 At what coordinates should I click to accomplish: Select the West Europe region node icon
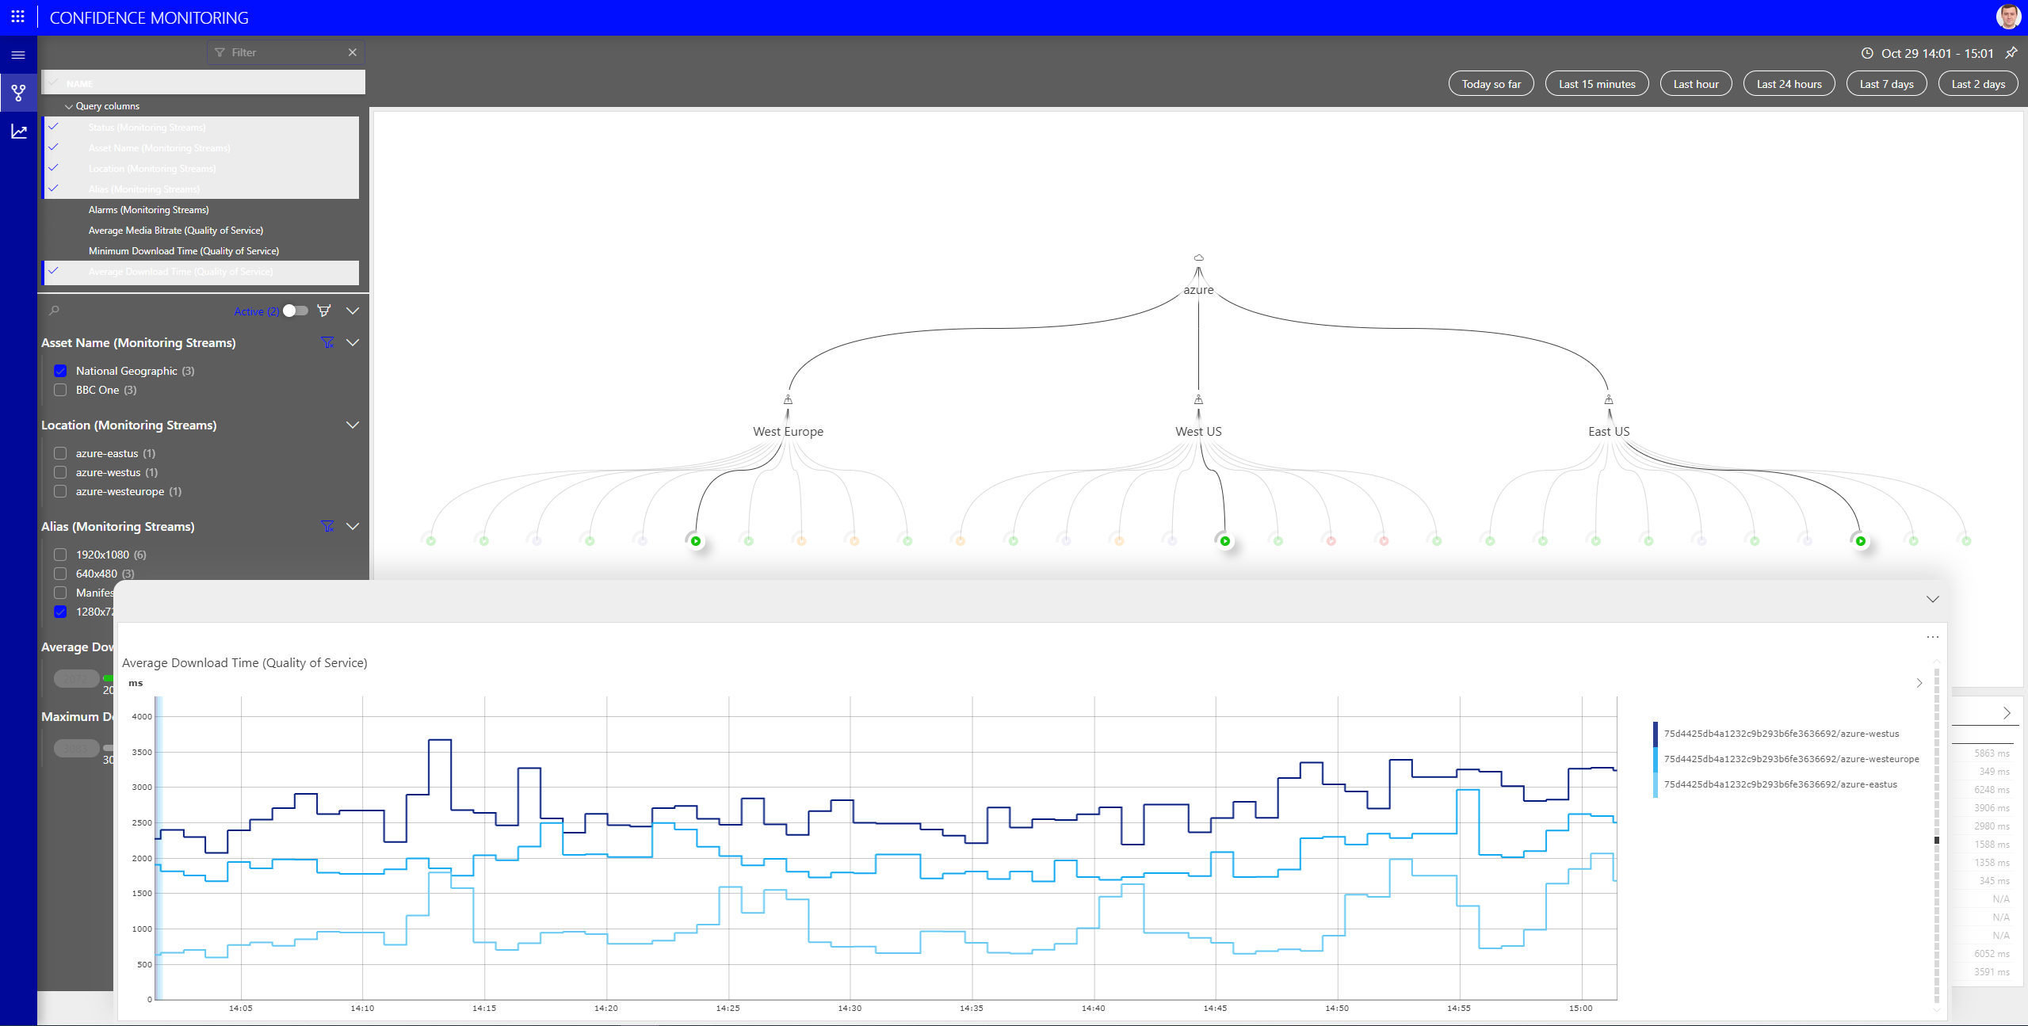click(x=788, y=399)
